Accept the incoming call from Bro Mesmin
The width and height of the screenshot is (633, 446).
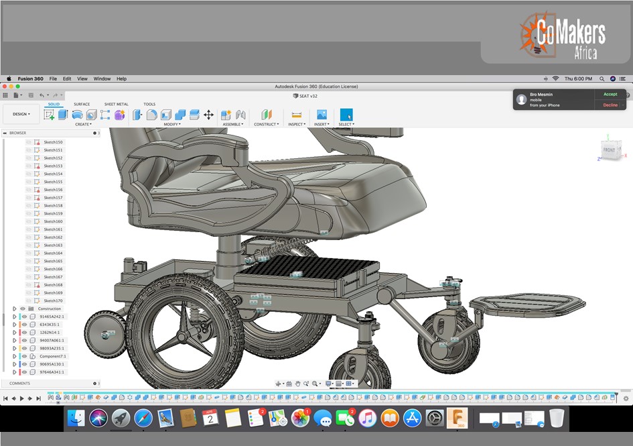click(x=610, y=95)
